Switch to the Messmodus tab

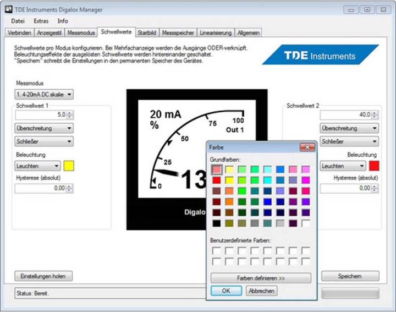[81, 33]
